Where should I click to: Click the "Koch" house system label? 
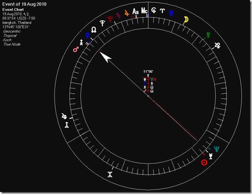coord(7,40)
